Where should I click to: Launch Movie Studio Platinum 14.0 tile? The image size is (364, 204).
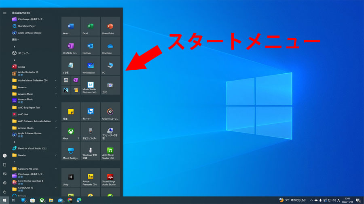click(x=91, y=85)
